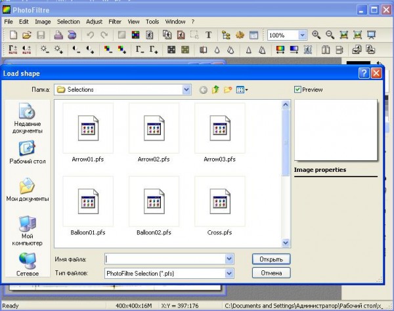Open the Adjust menu
394x311 pixels.
tap(94, 22)
